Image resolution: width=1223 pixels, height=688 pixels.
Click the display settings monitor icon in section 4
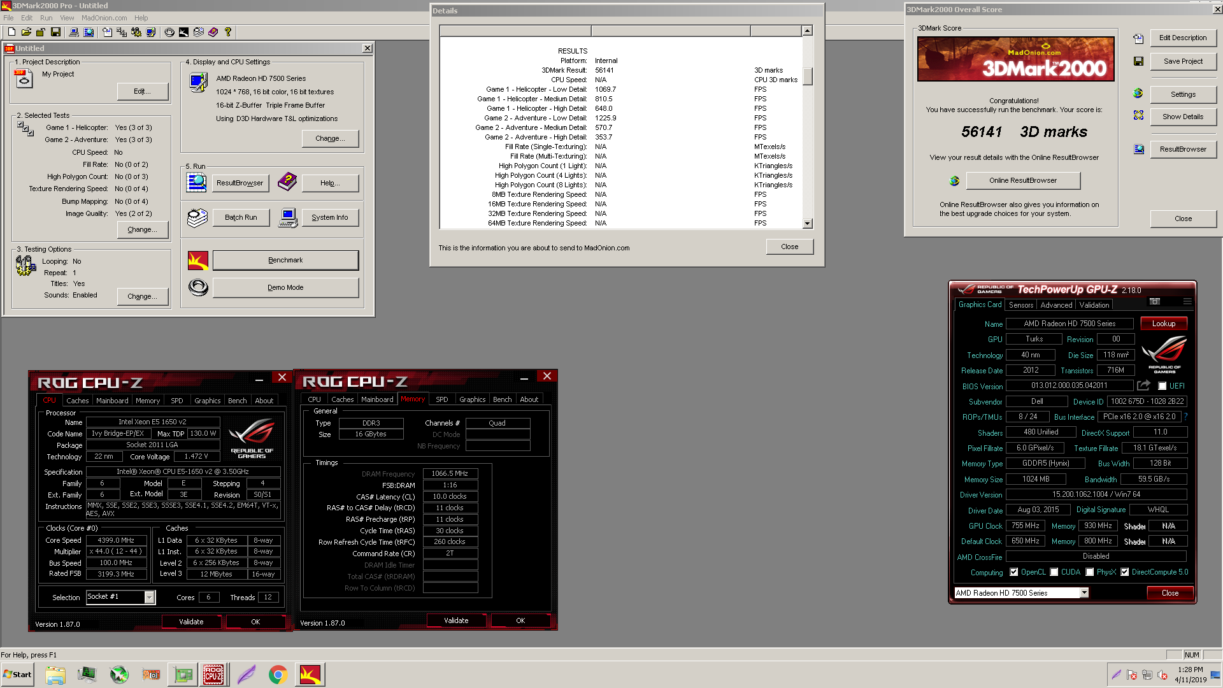pyautogui.click(x=198, y=82)
